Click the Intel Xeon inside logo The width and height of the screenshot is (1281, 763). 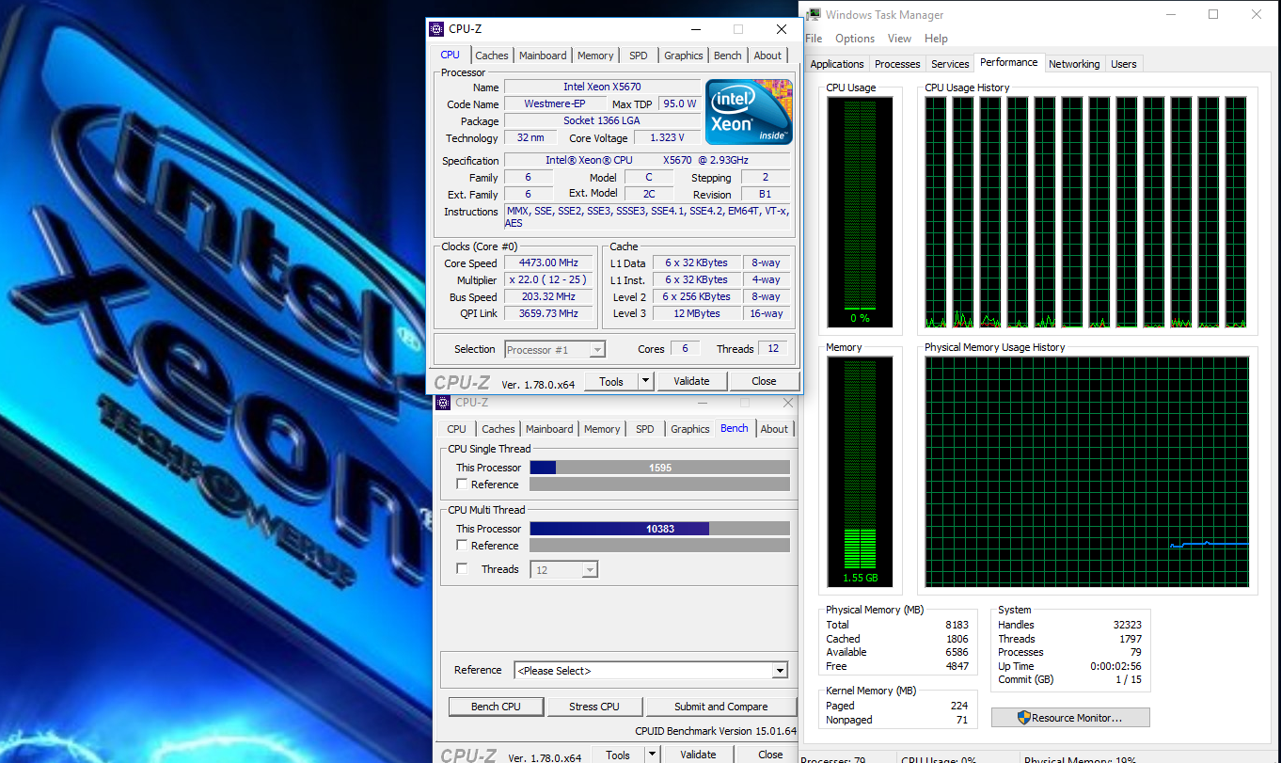click(x=749, y=111)
